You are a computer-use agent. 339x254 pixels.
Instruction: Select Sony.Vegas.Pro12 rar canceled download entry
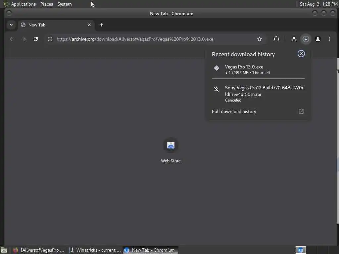[258, 94]
